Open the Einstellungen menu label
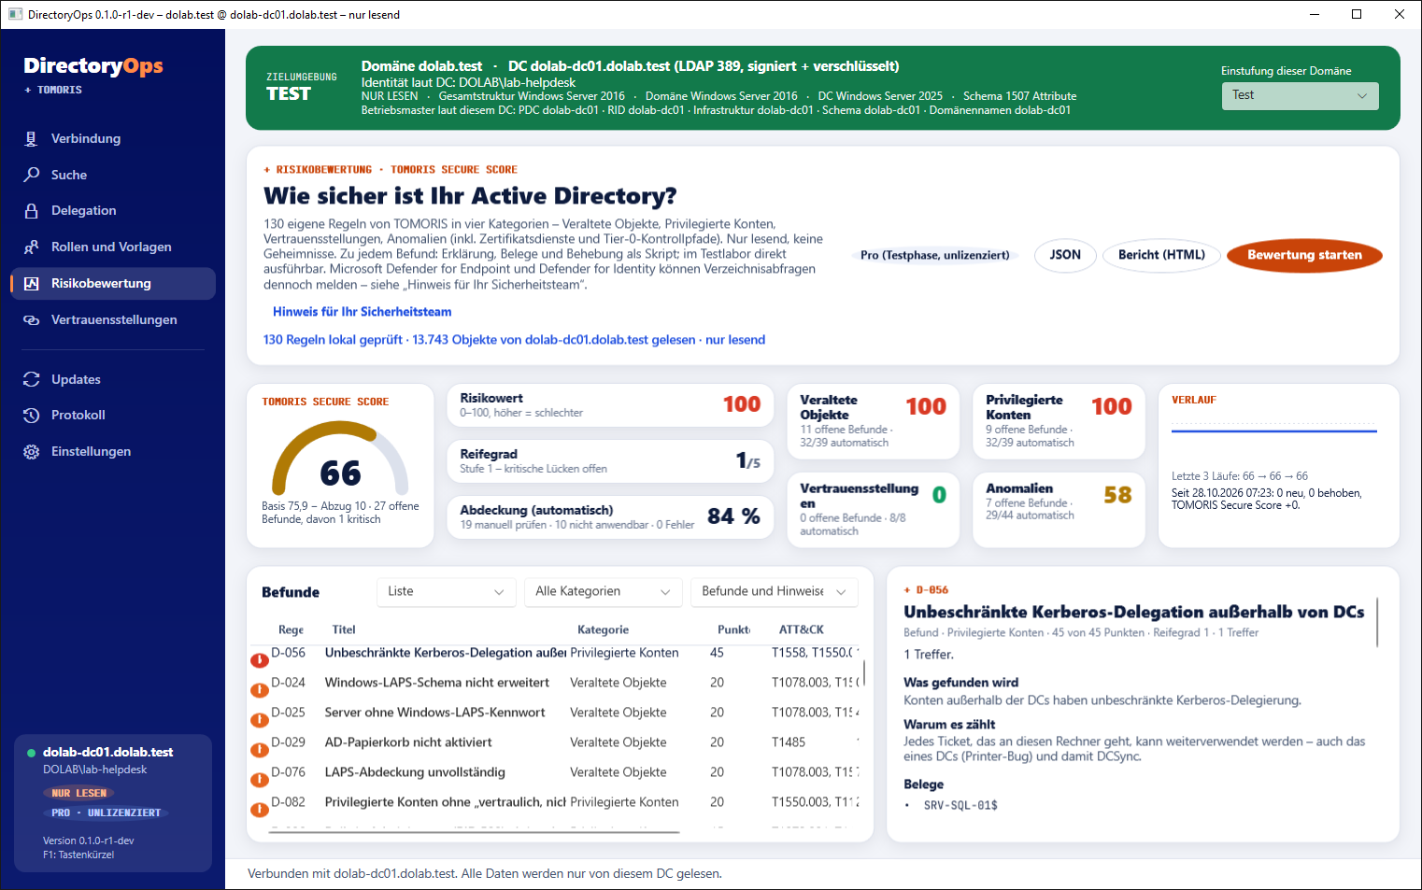The width and height of the screenshot is (1422, 890). coord(92,452)
